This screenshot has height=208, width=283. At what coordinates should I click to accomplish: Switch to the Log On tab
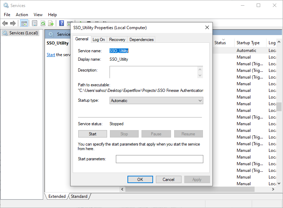tap(99, 40)
